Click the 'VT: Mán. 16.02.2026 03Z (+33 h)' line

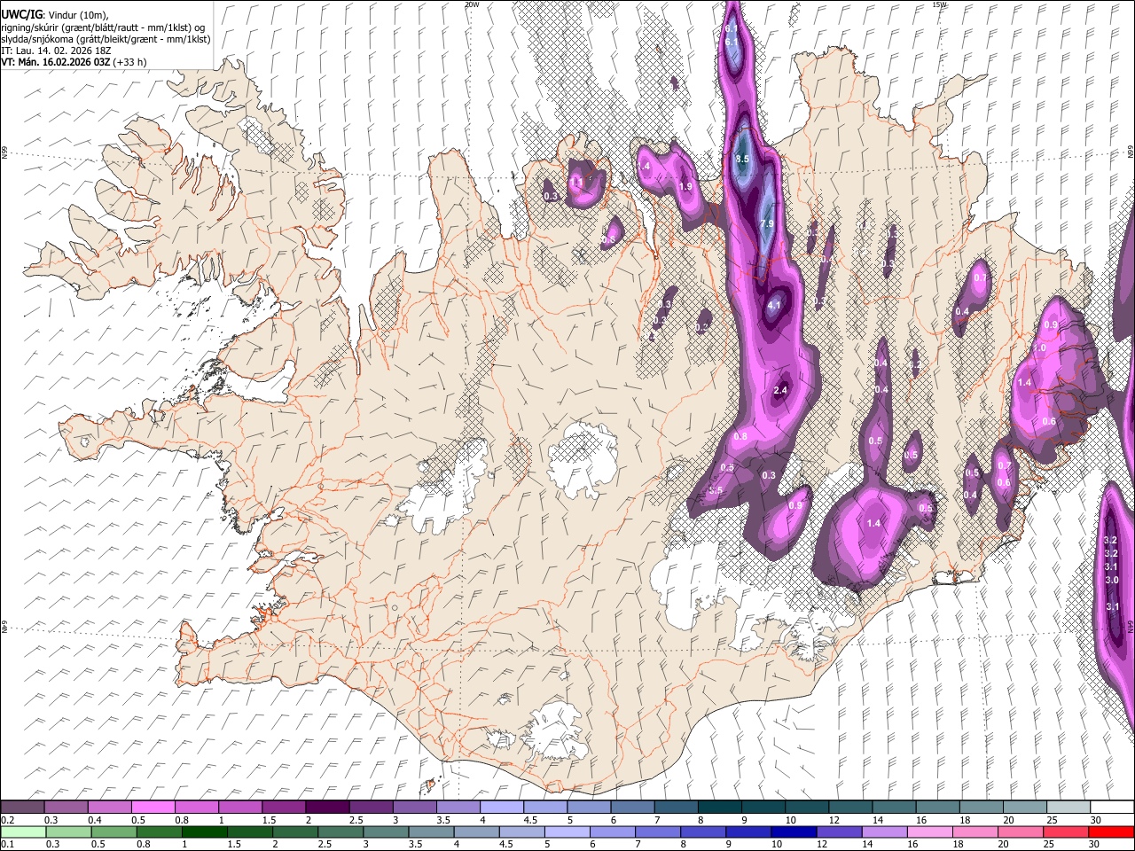74,62
